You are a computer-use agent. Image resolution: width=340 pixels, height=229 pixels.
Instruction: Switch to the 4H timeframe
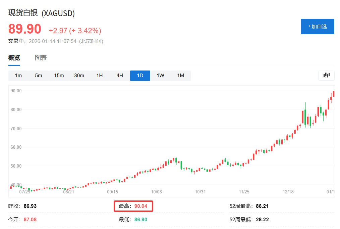click(x=120, y=75)
